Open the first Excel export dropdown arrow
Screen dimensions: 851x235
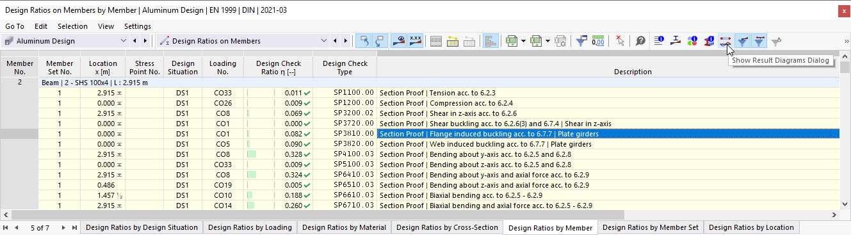523,41
